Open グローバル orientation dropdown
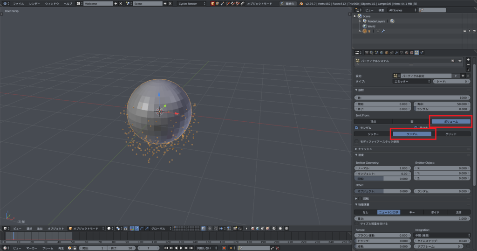Viewport: 477px width, 251px height. point(161,229)
